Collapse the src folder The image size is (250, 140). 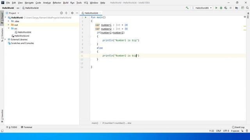tap(9, 28)
